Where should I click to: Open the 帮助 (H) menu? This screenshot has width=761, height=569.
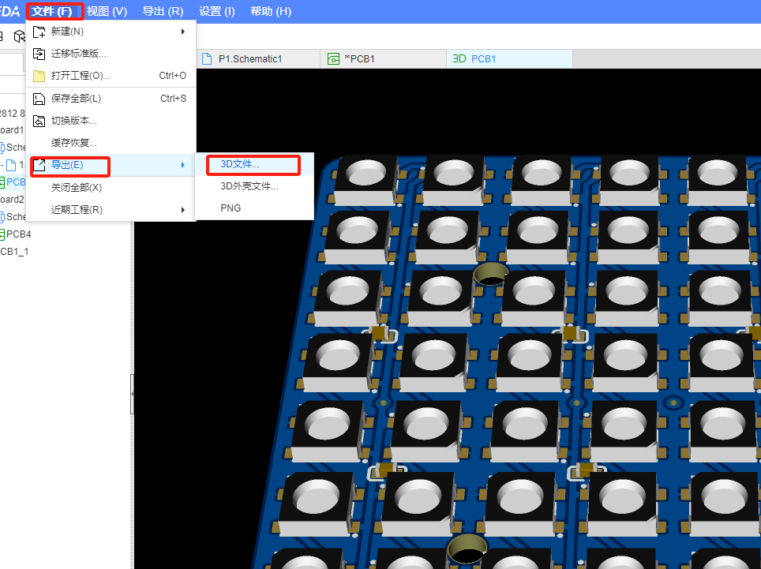(271, 11)
